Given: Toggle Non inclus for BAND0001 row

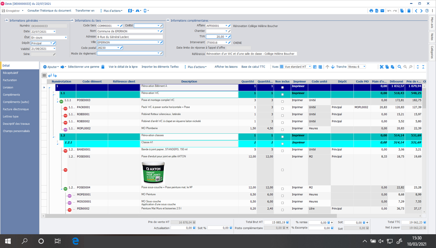Looking at the screenshot, I should [282, 151].
